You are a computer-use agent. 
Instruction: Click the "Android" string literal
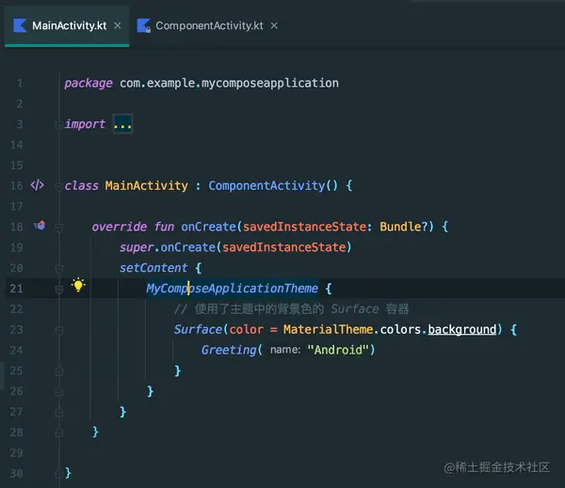[x=338, y=350]
